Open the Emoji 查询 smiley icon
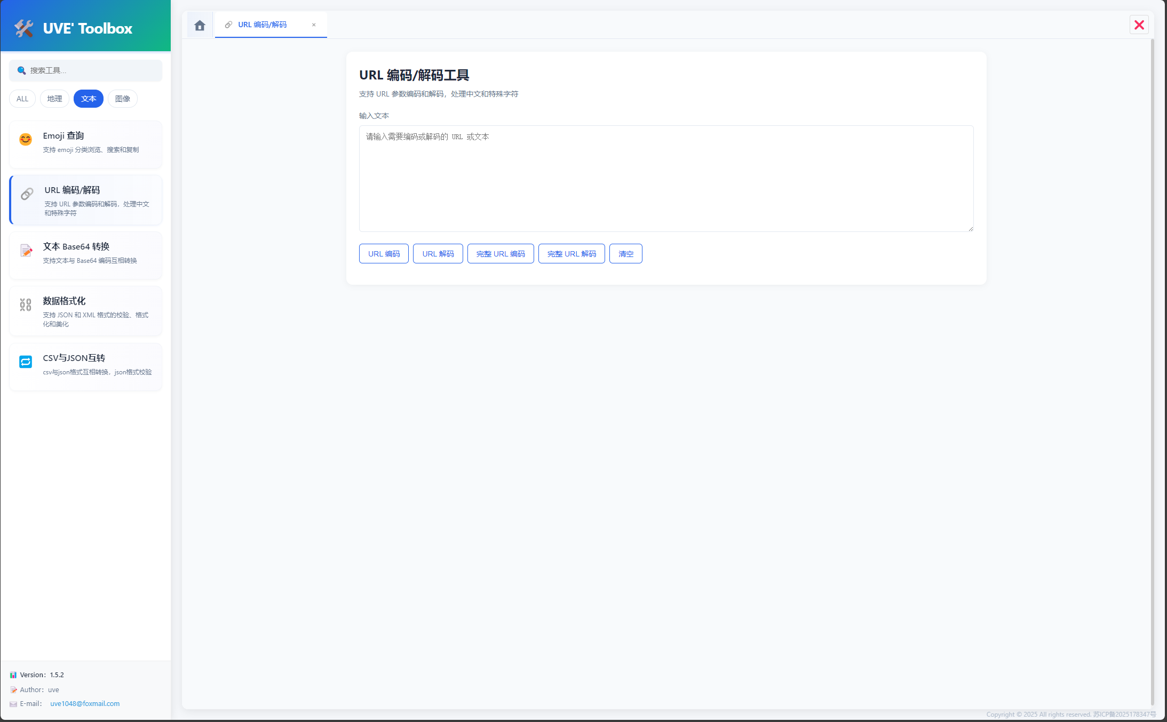This screenshot has height=722, width=1167. 25,140
